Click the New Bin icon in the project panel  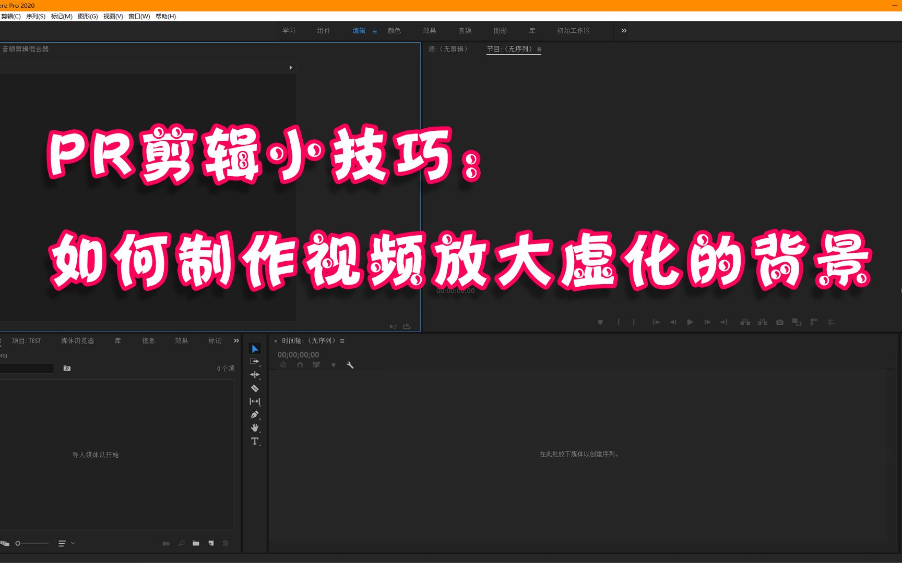pyautogui.click(x=196, y=543)
